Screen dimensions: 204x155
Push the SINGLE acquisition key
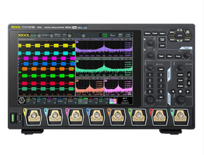(172, 32)
